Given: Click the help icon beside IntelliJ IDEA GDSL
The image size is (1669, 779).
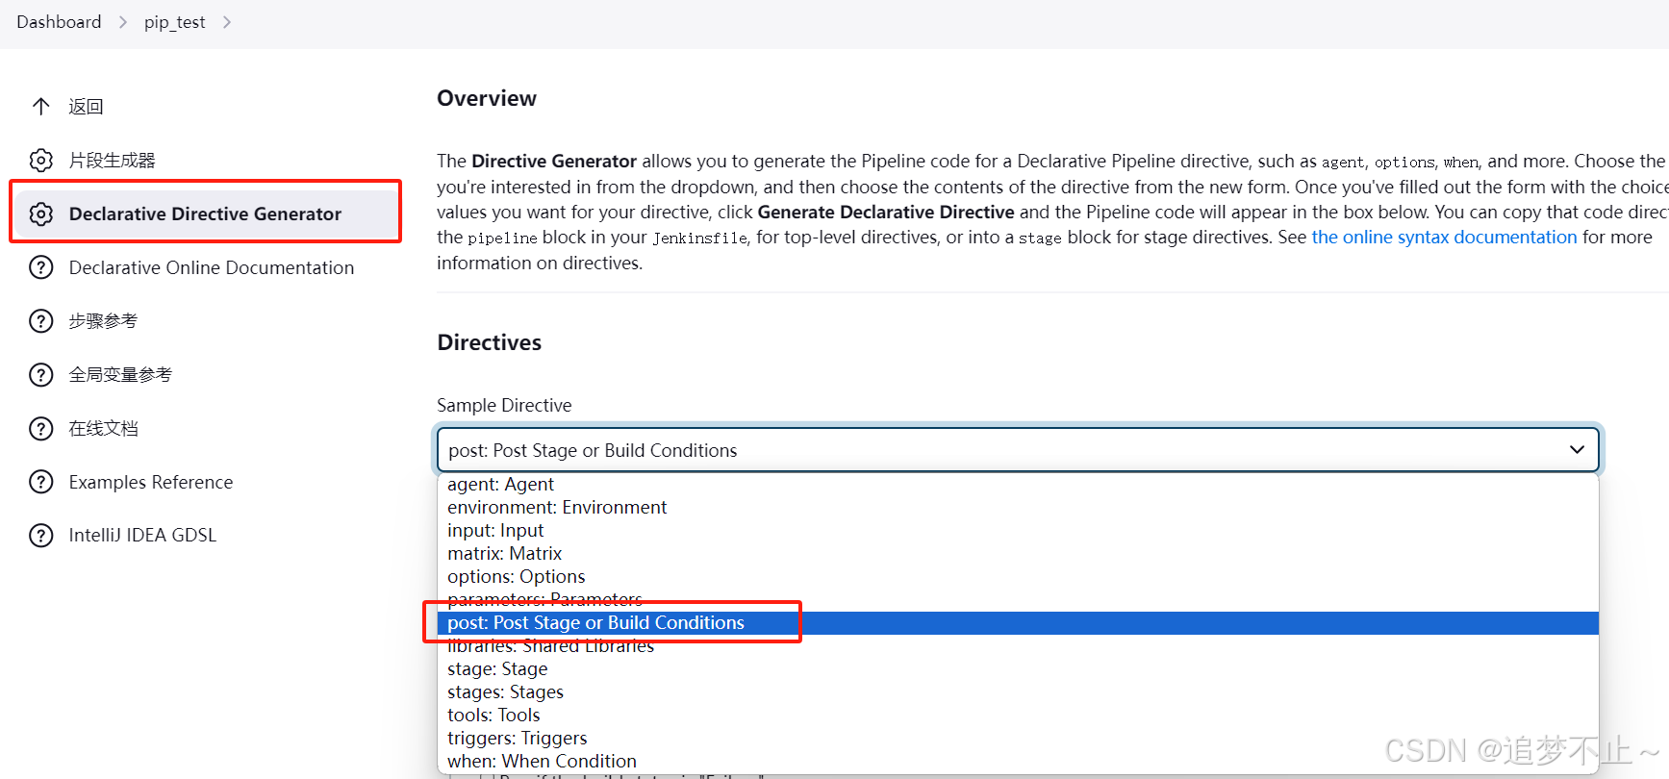Looking at the screenshot, I should (x=41, y=535).
